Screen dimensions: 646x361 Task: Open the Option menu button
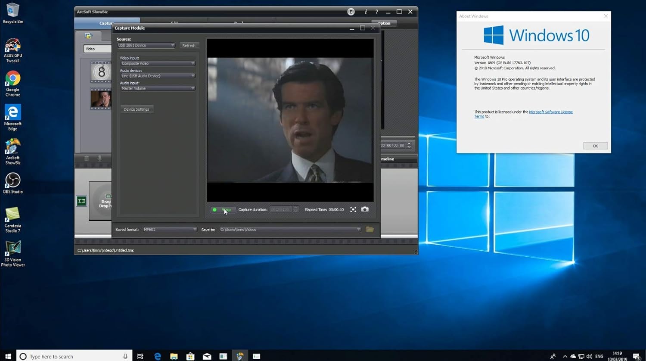point(384,23)
